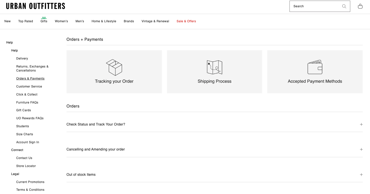
Task: Select the Tracking your Order tile
Action: pos(114,72)
